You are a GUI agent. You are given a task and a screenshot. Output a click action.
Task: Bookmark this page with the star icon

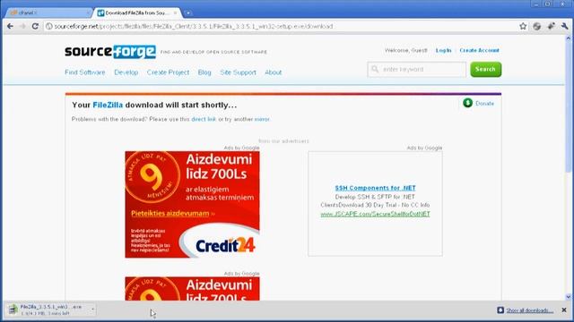coord(523,26)
